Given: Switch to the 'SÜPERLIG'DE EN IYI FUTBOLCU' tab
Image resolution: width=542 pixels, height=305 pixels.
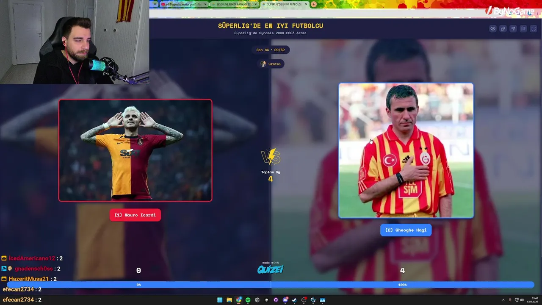Looking at the screenshot, I should (x=285, y=4).
